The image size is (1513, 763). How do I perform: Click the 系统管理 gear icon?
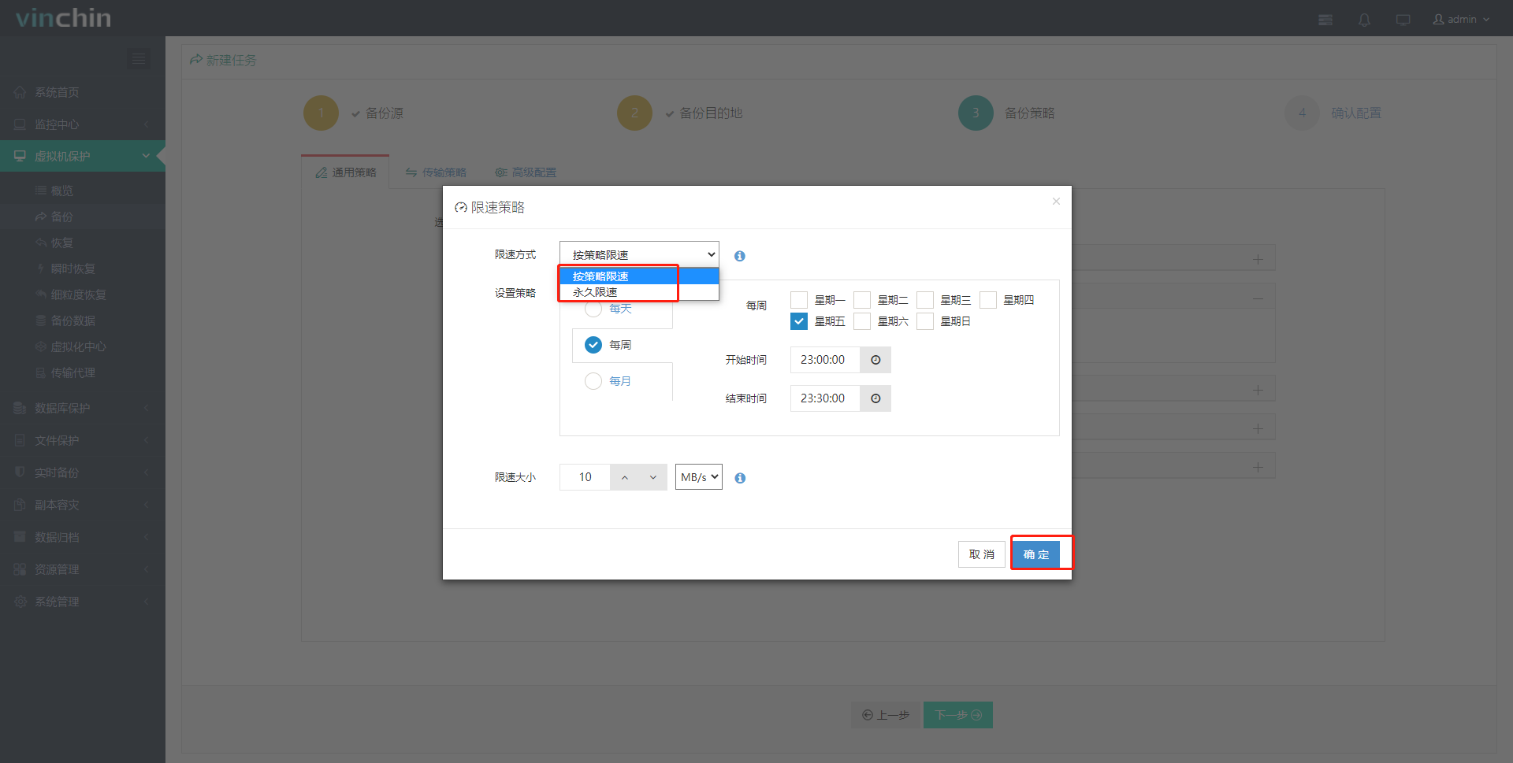(20, 602)
